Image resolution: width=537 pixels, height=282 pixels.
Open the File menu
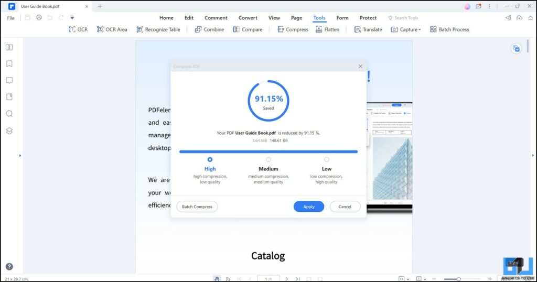[x=10, y=18]
